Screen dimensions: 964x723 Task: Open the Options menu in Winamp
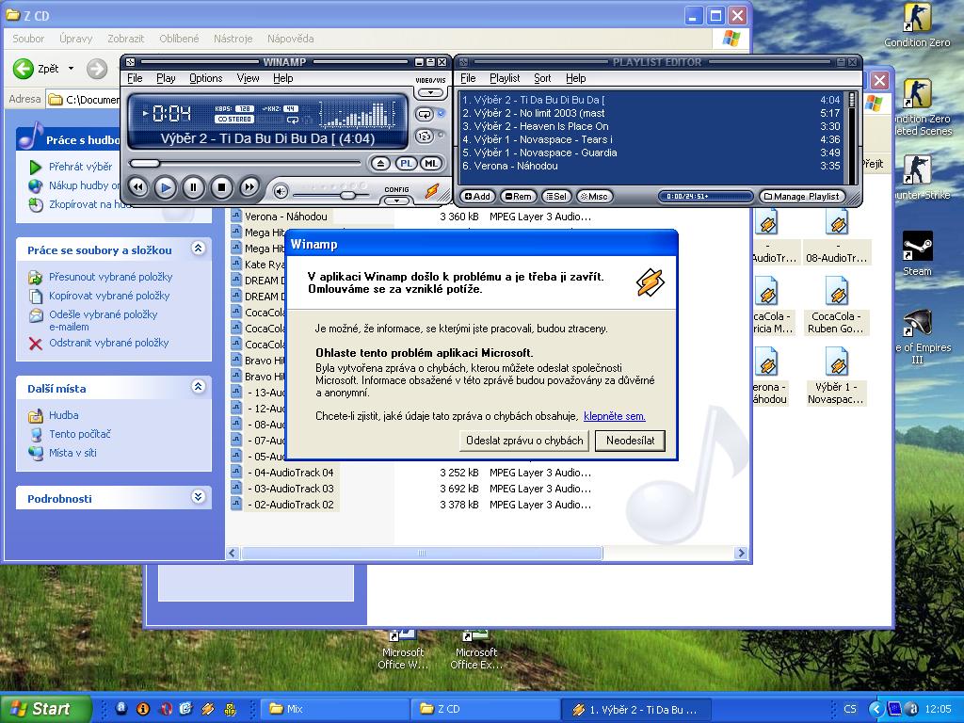[205, 78]
